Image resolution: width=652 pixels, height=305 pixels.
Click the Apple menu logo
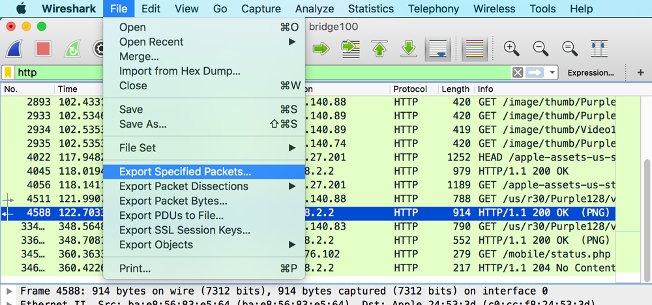(x=21, y=8)
